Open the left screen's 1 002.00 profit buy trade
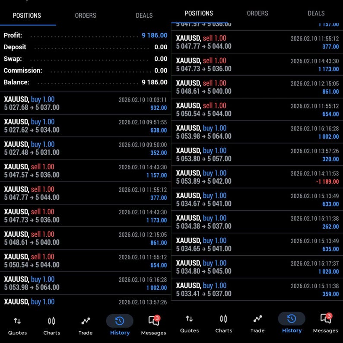The image size is (343, 343). click(86, 283)
